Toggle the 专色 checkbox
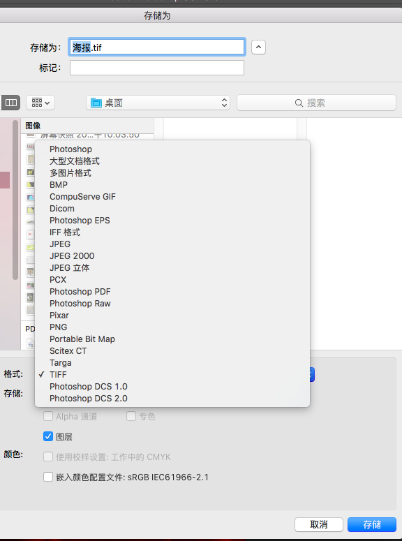 pyautogui.click(x=131, y=416)
